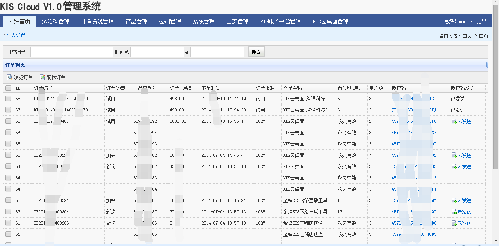Open 个人设置 link

click(16, 35)
